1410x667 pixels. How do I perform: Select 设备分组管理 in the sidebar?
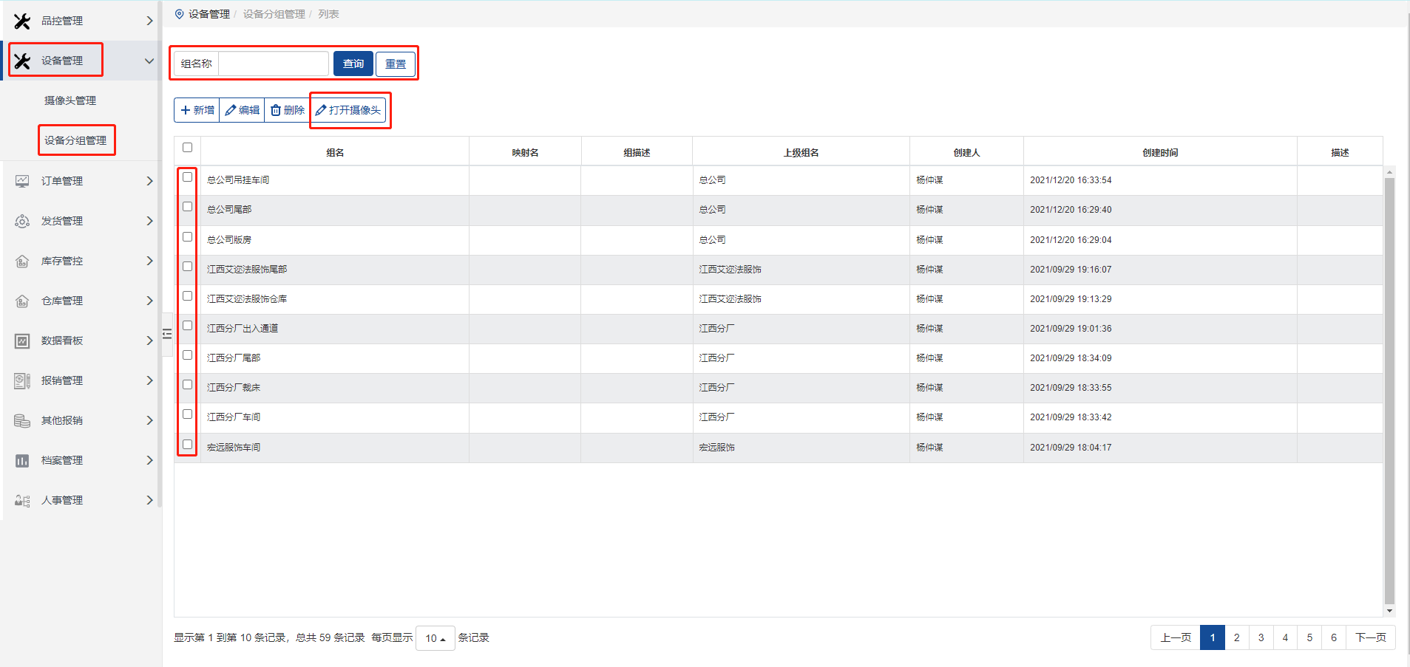point(75,140)
